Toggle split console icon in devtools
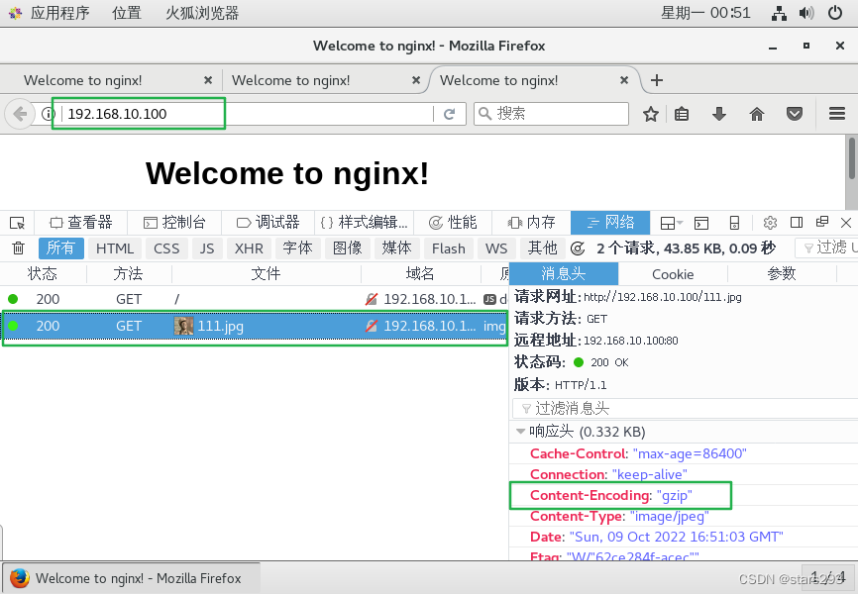This screenshot has width=858, height=594. (x=700, y=223)
